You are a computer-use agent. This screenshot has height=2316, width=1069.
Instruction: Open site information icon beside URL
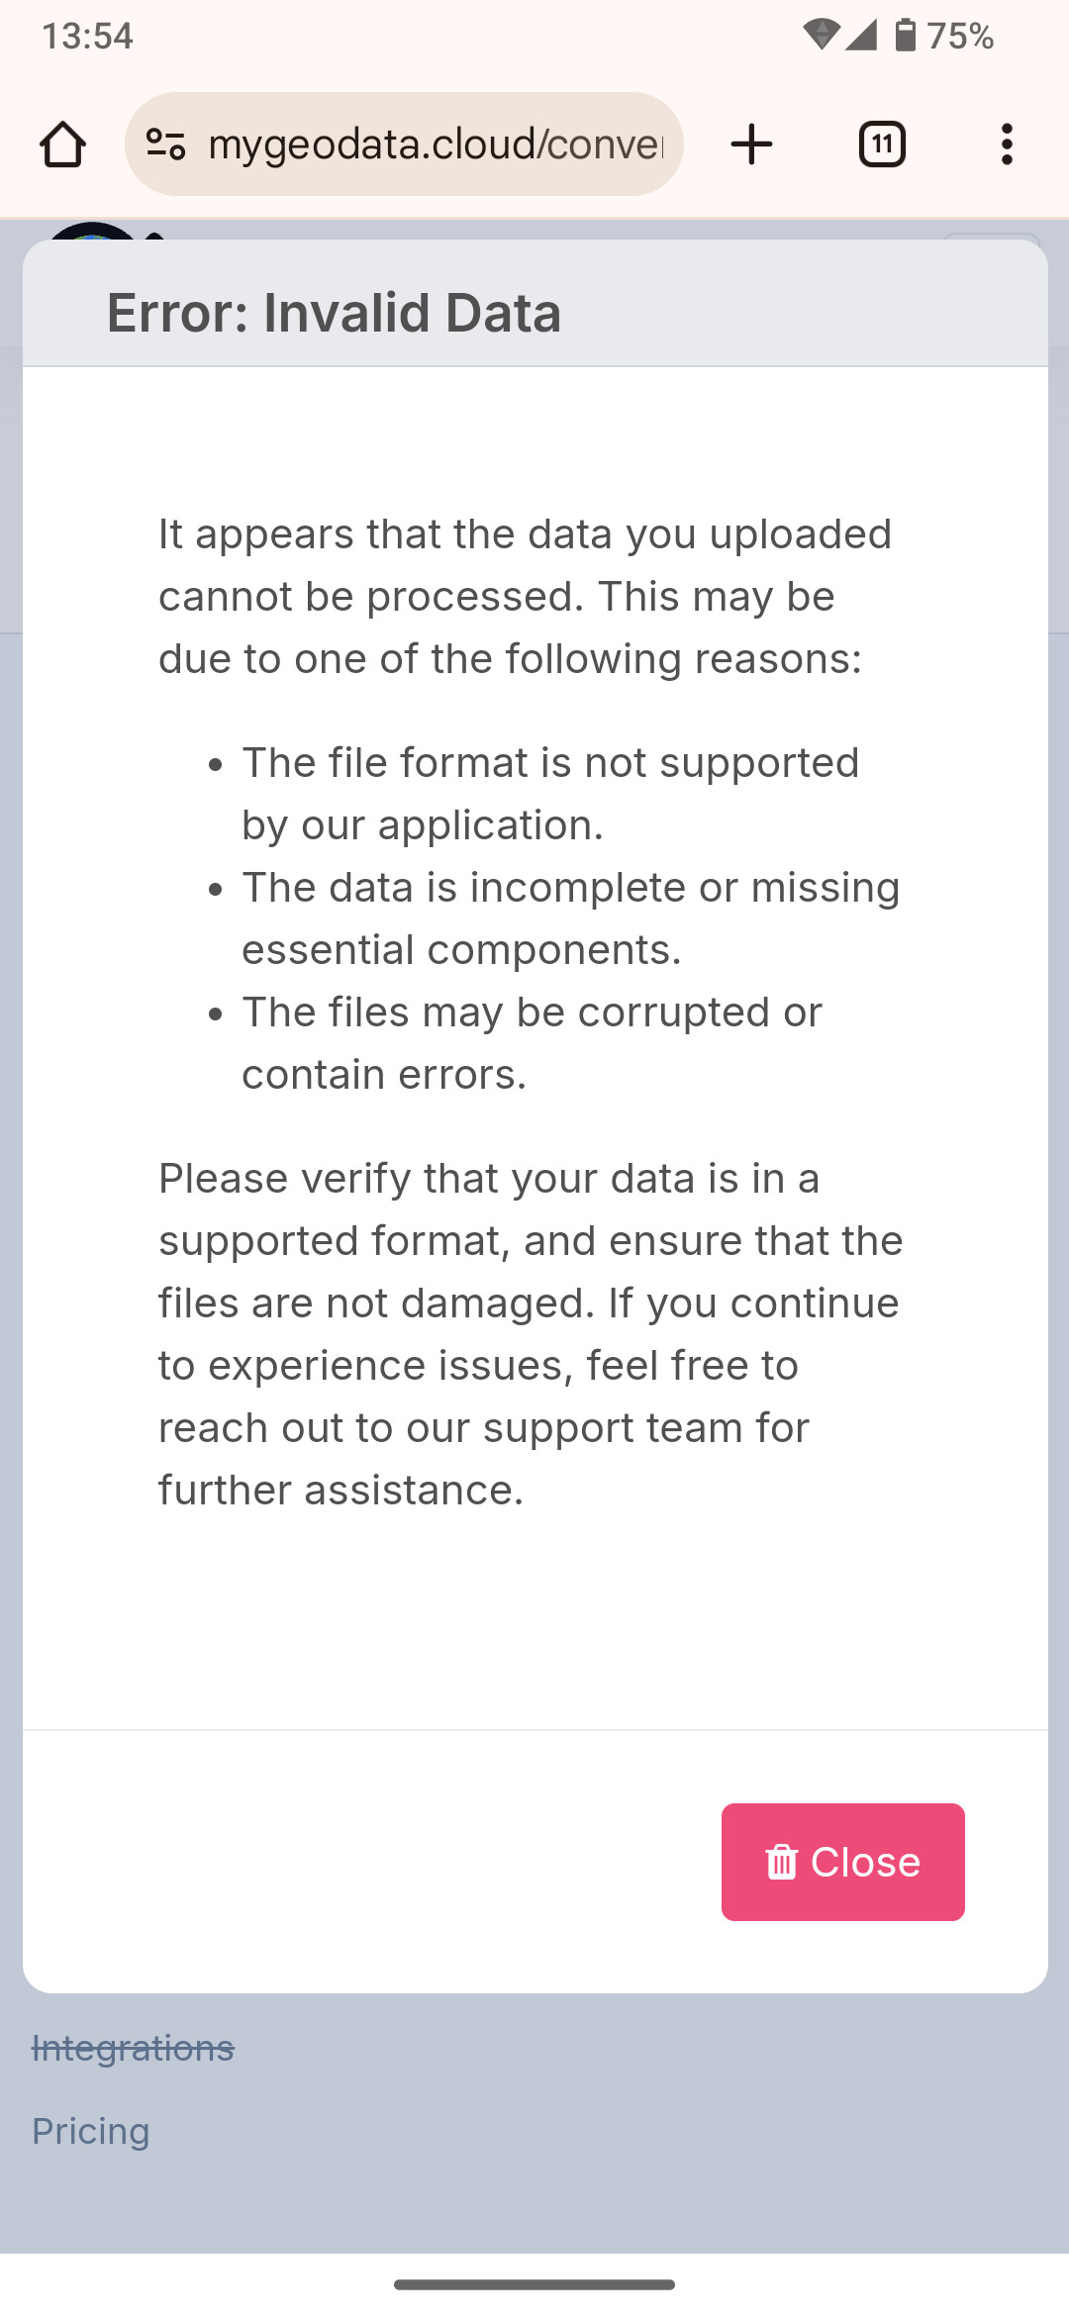(165, 145)
